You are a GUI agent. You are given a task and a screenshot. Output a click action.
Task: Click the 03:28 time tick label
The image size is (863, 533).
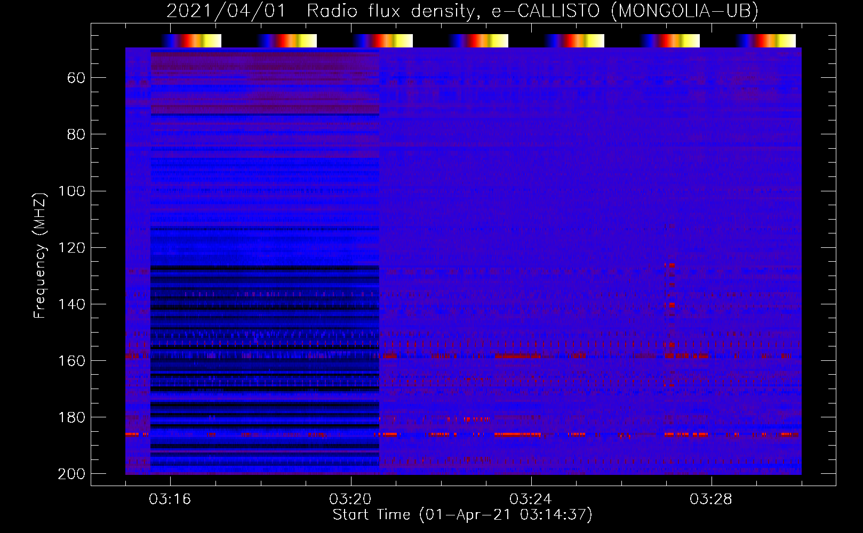tap(711, 499)
